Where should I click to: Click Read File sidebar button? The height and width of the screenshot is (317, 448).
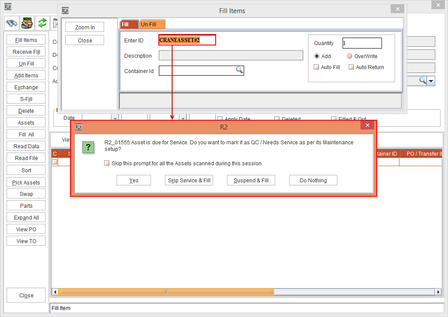(26, 158)
